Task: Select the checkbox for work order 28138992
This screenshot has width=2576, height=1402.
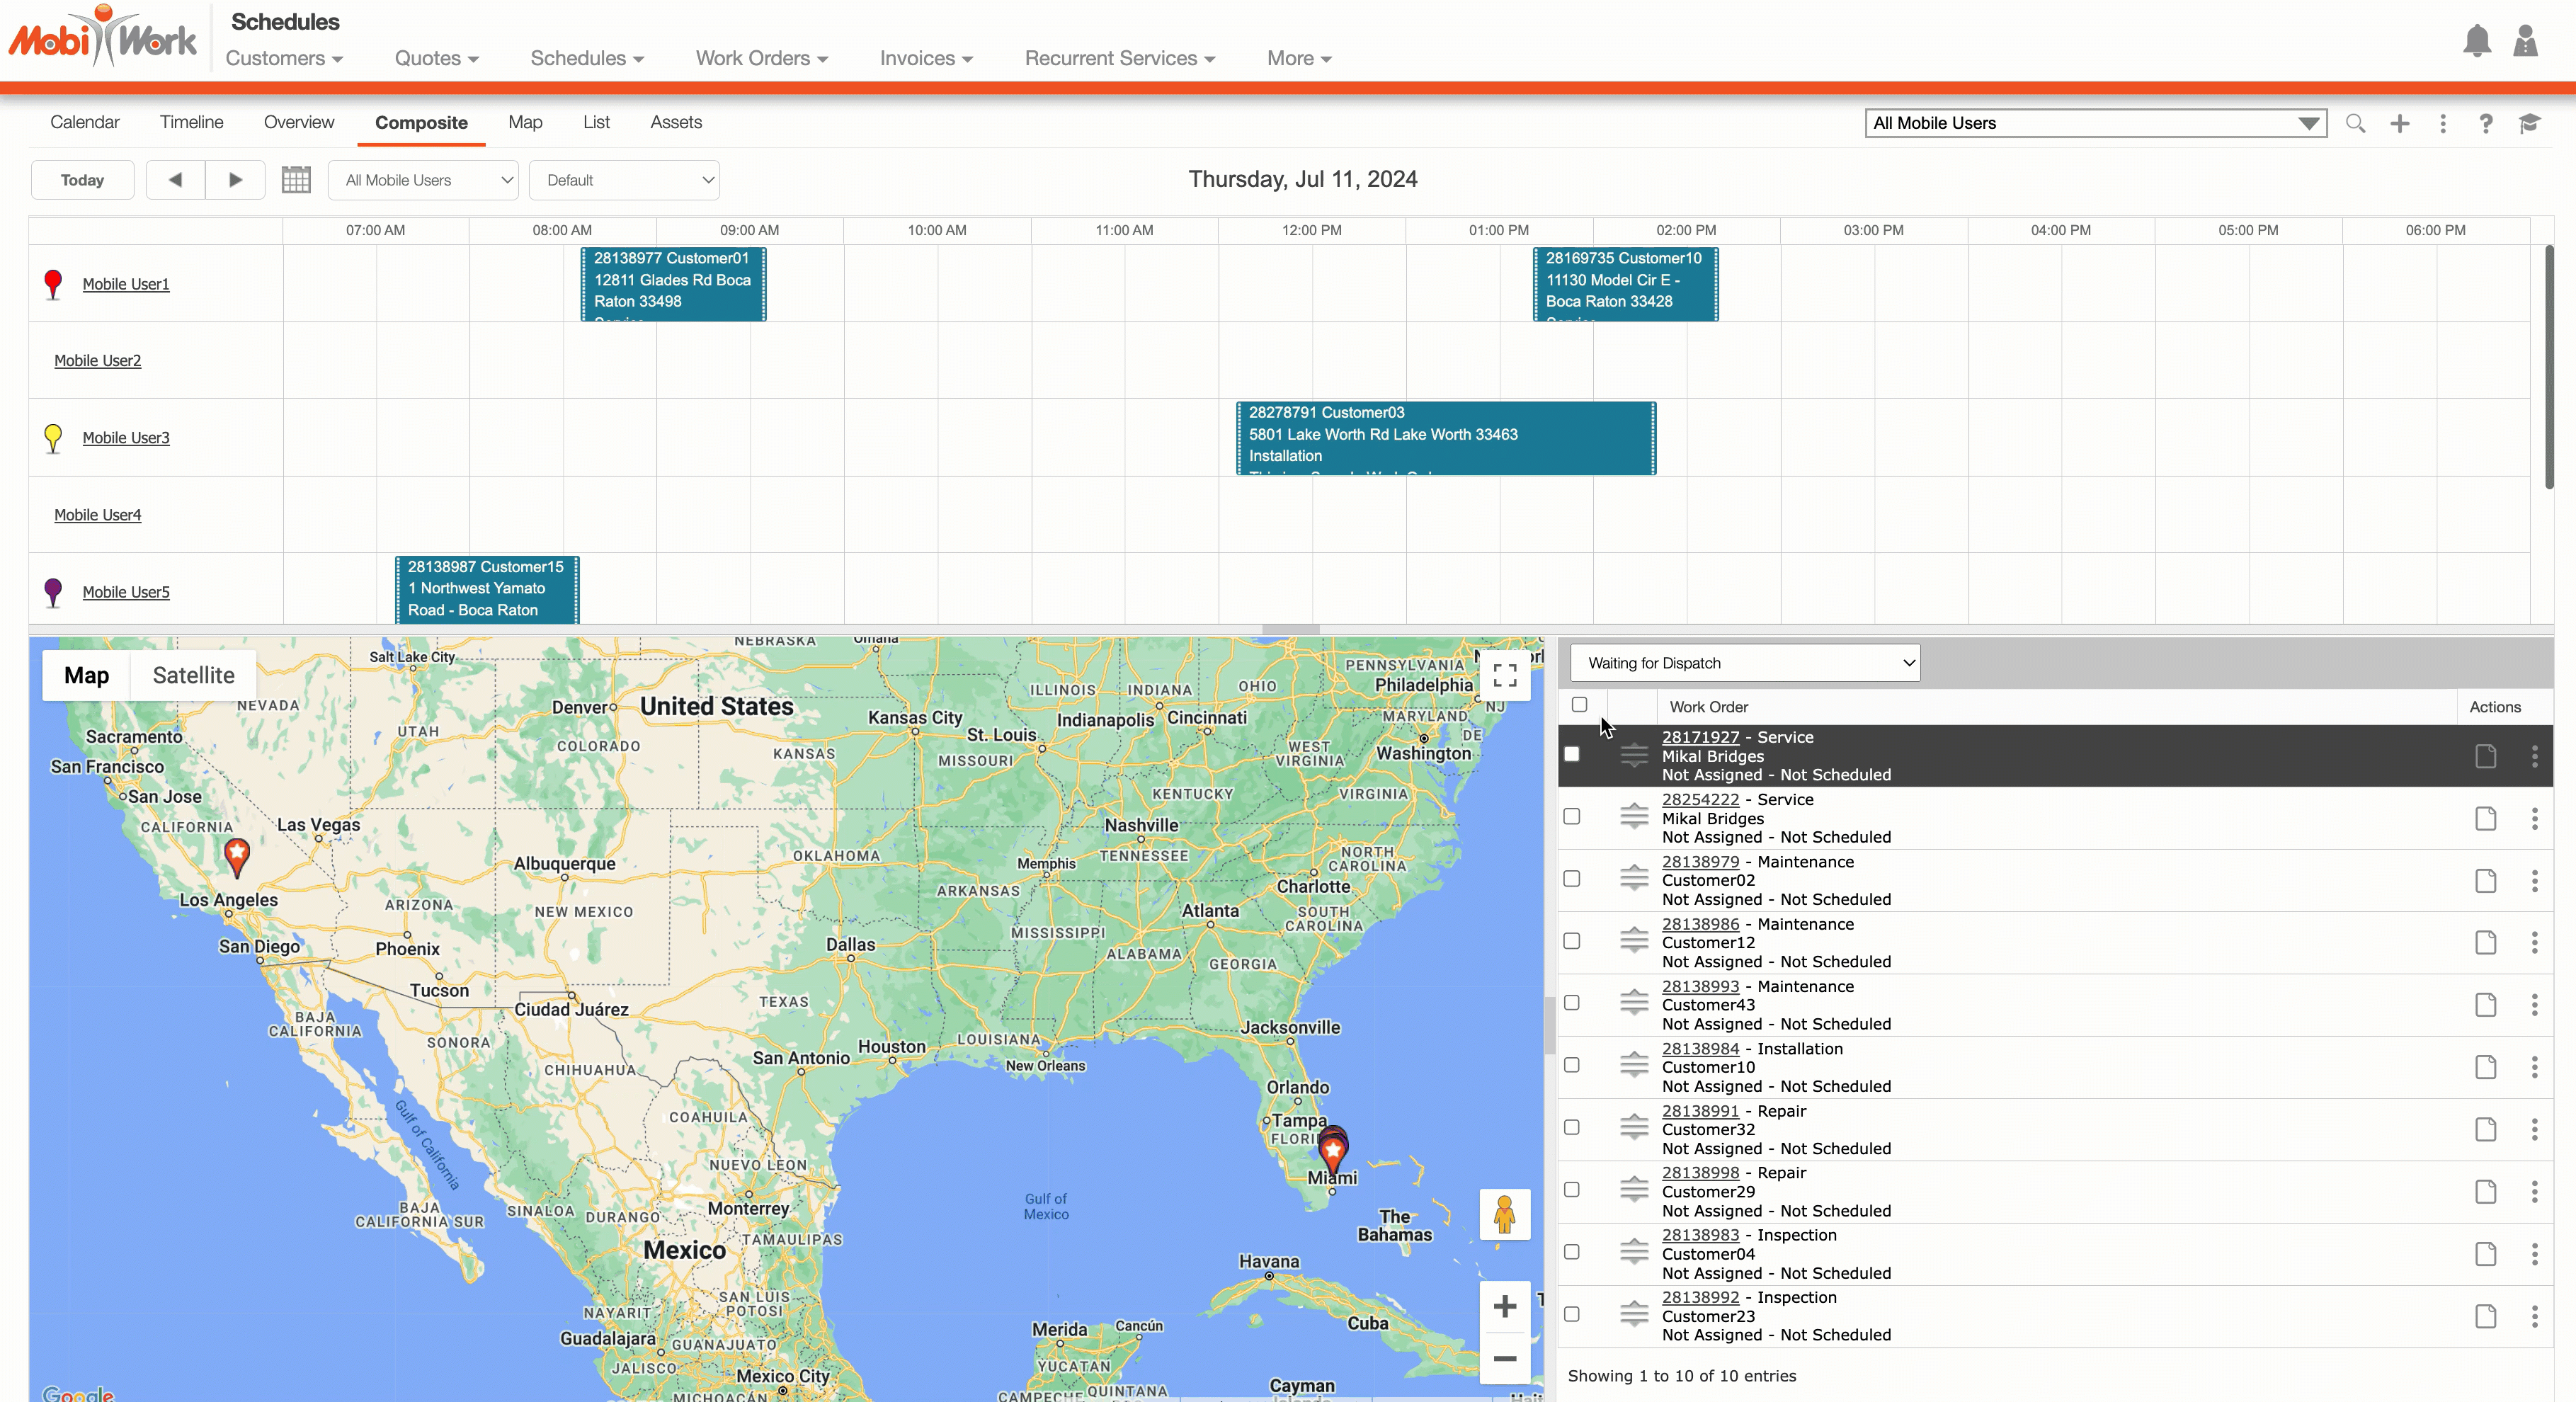Action: point(1571,1314)
